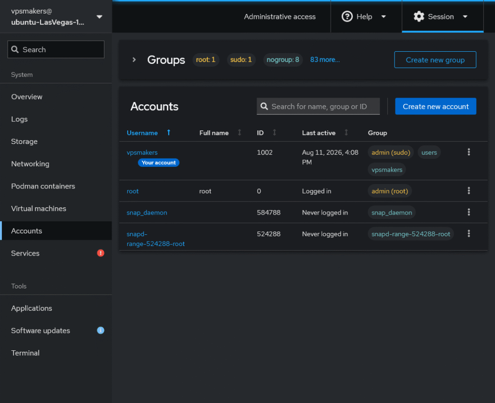The width and height of the screenshot is (495, 403).
Task: Open Terminal in the sidebar
Action: (x=56, y=353)
